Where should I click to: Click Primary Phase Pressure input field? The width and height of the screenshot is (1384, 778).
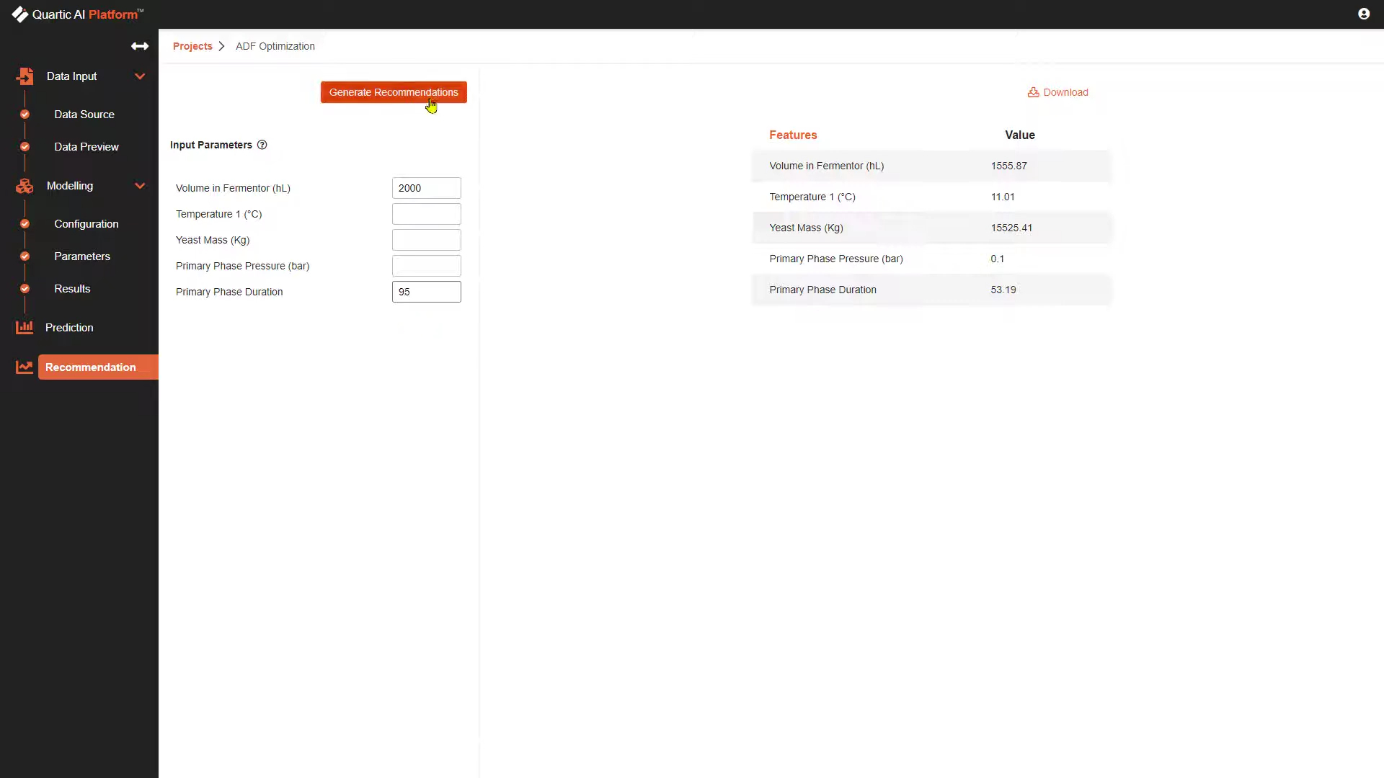(x=426, y=266)
